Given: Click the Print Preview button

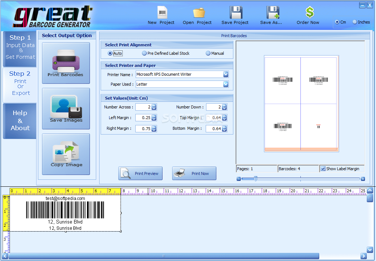Looking at the screenshot, I should click(x=140, y=173).
